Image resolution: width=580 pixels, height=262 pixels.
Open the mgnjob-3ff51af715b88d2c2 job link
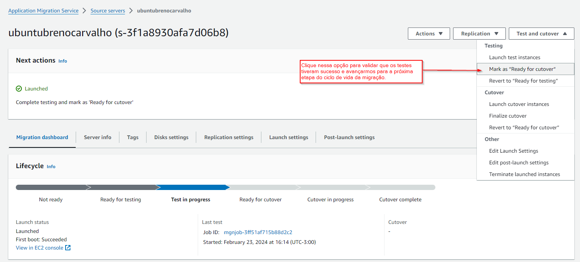[258, 232]
